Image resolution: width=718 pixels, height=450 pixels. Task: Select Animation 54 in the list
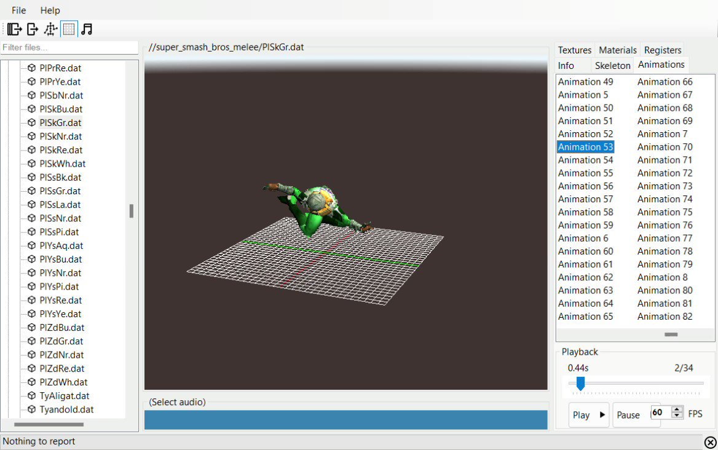tap(585, 160)
